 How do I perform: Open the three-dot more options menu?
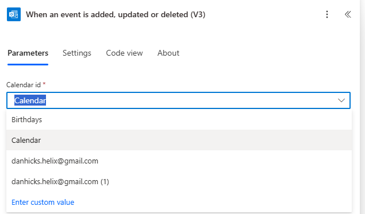click(x=327, y=14)
